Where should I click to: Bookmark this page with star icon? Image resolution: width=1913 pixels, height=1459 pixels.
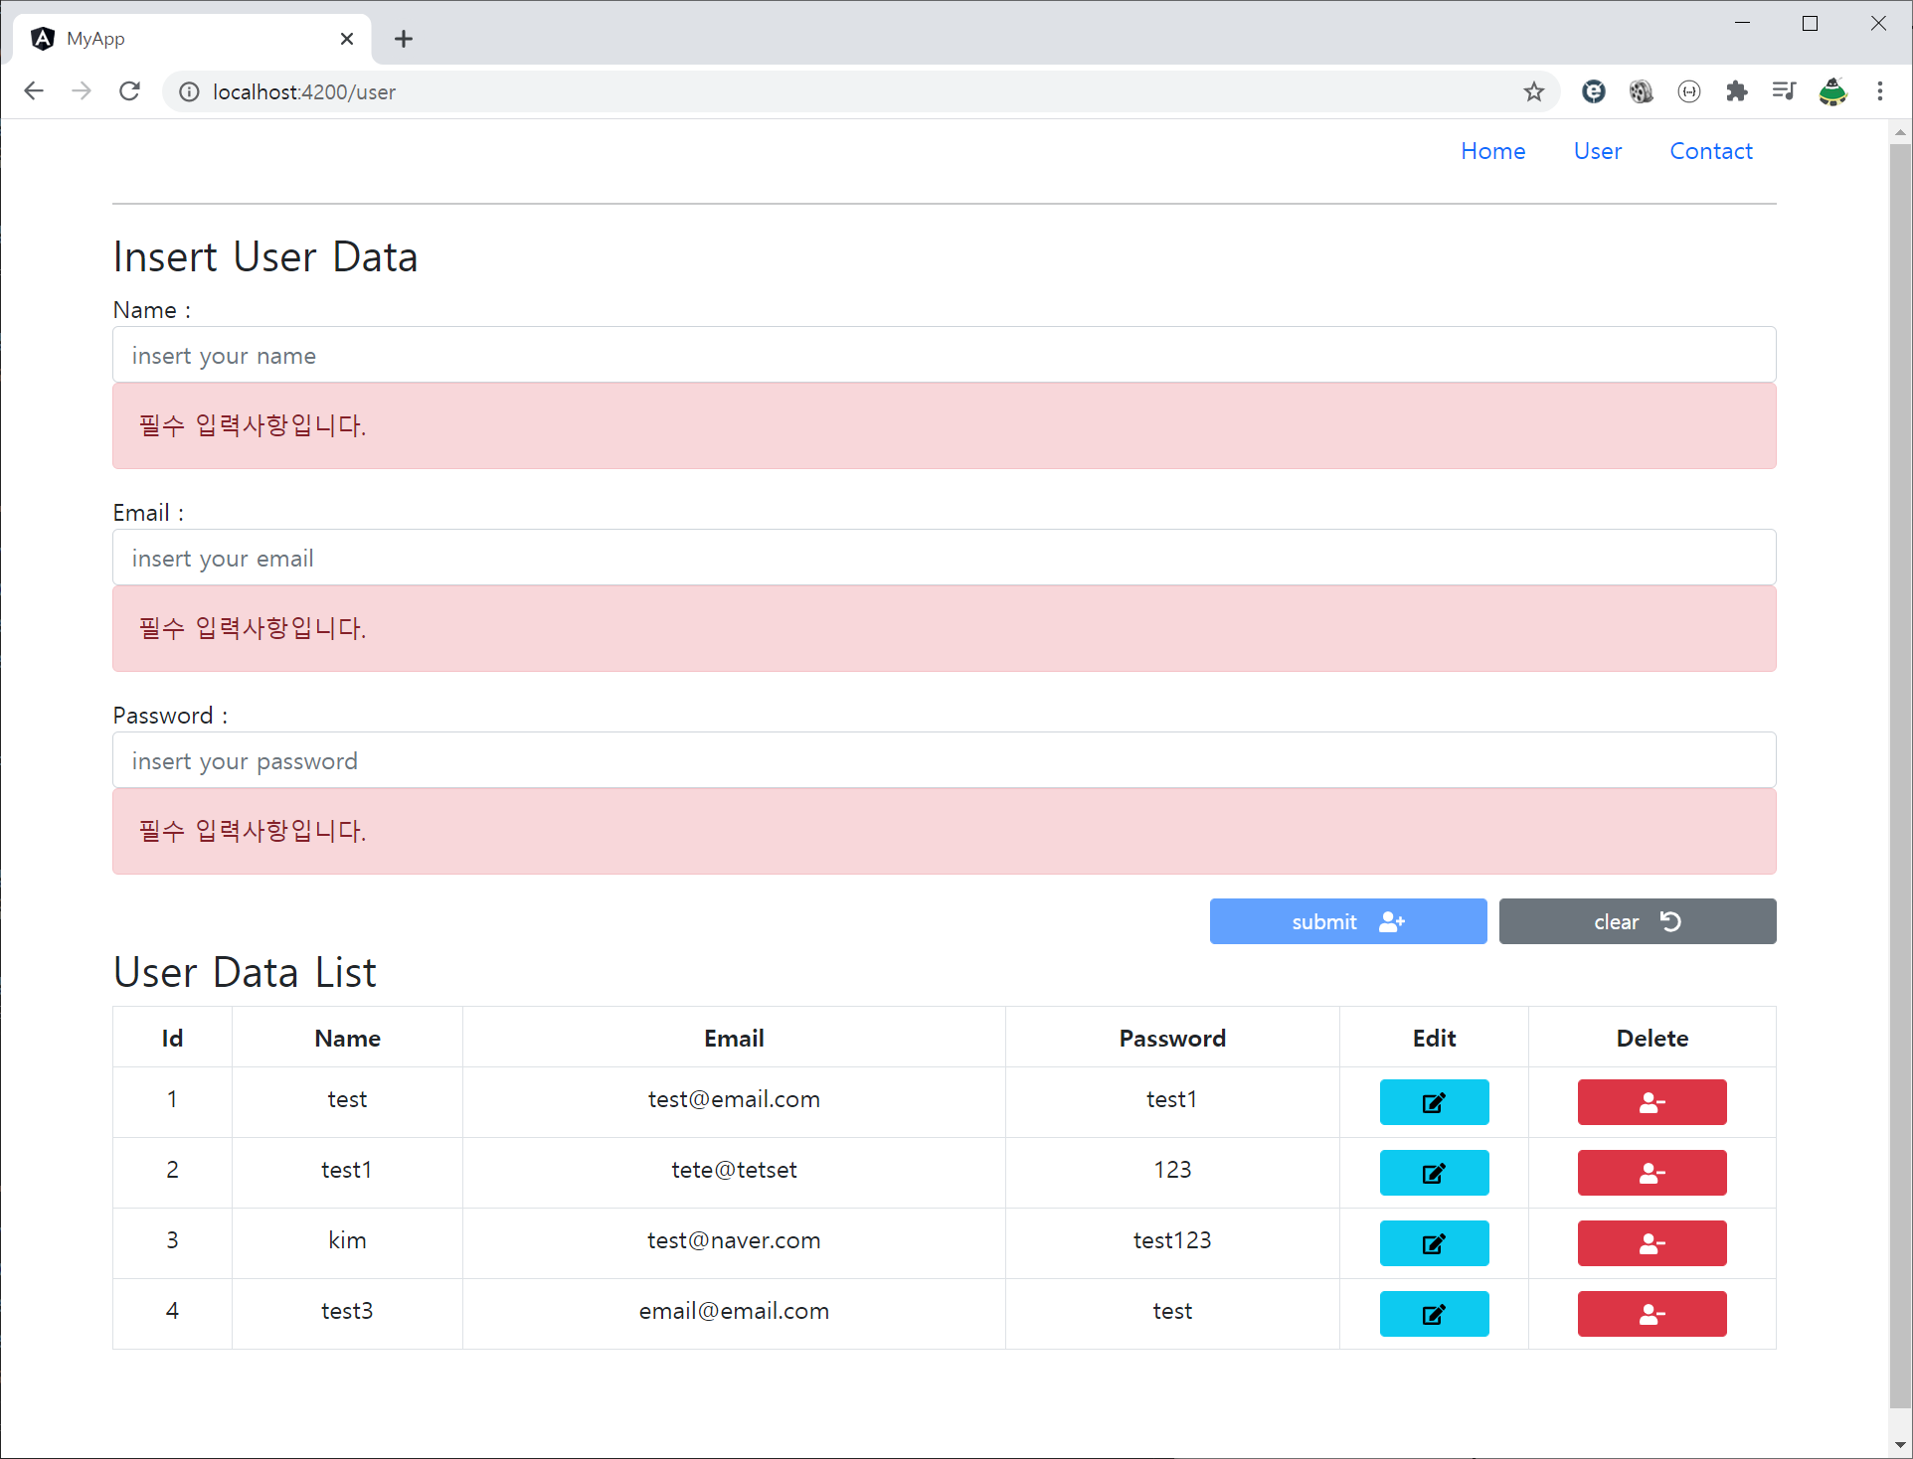coord(1533,91)
